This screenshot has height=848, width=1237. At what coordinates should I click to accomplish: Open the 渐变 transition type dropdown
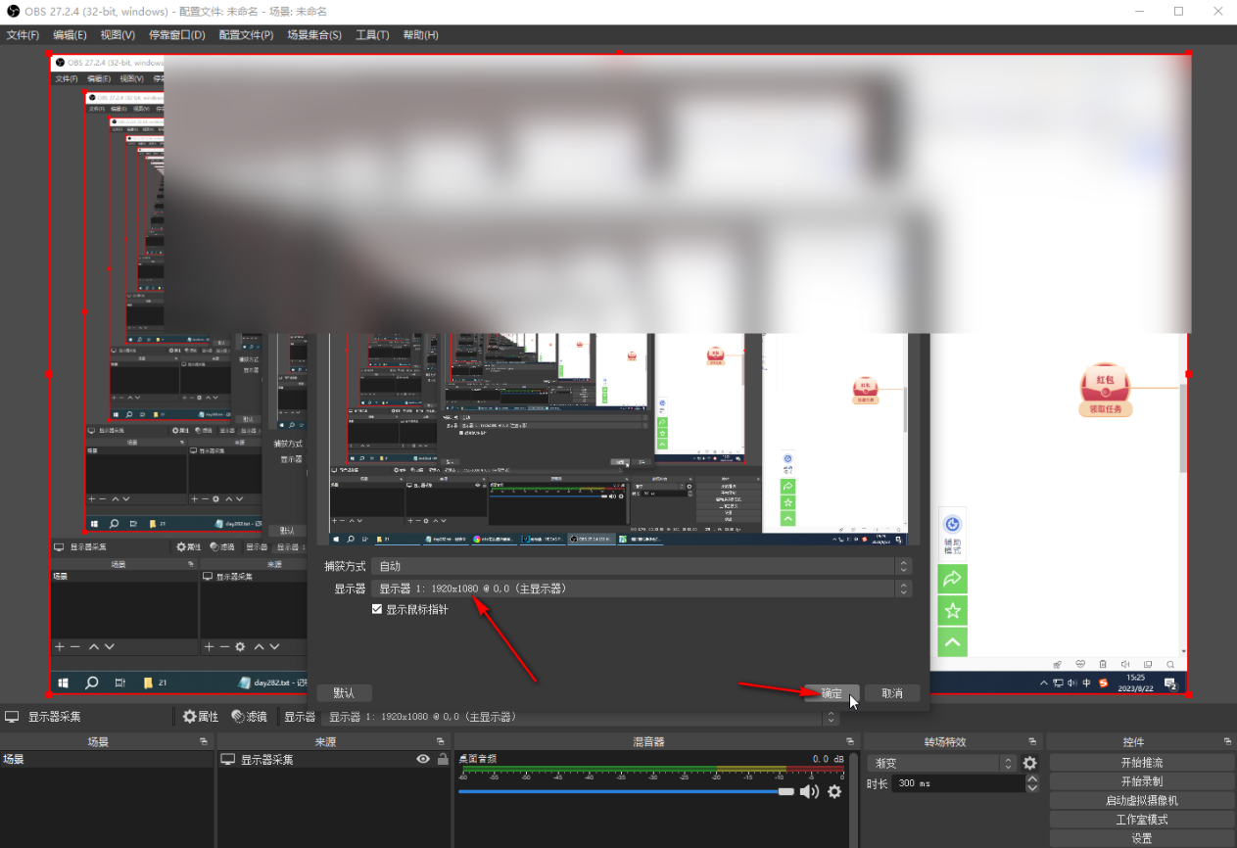941,763
